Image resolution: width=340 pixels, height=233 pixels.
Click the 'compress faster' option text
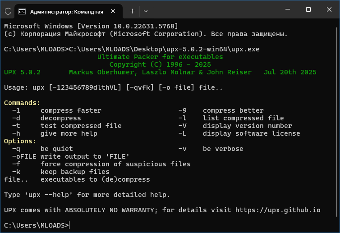click(71, 110)
